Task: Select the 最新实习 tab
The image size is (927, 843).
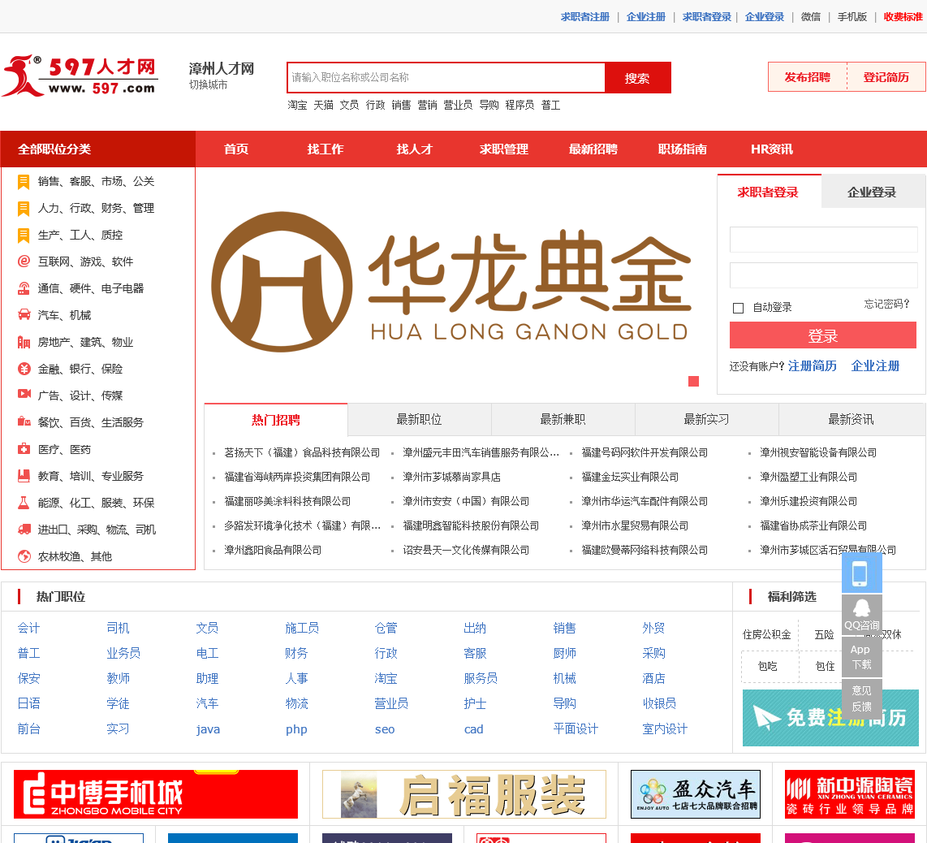Action: tap(706, 419)
